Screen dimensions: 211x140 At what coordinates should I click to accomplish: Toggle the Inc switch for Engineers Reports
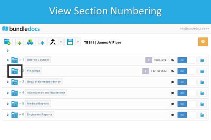186,115
